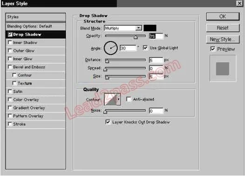Close the Layer Style dialog
Image resolution: width=245 pixels, height=176 pixels.
click(x=239, y=3)
